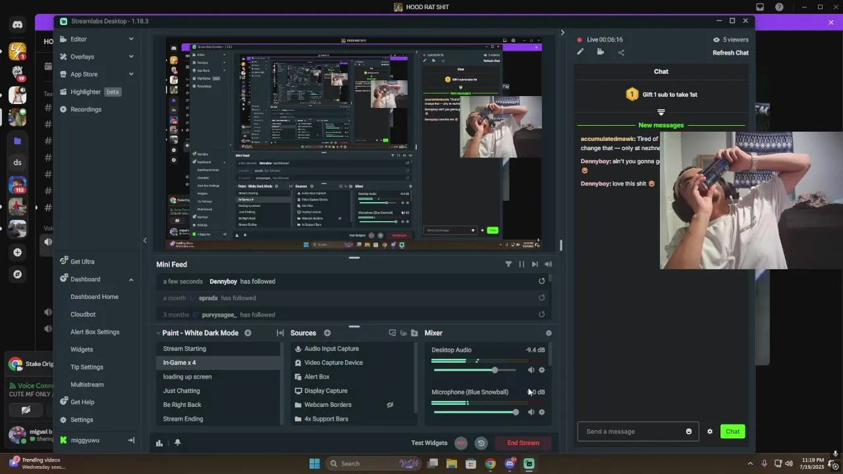Click Refresh Chat
843x474 pixels.
730,53
